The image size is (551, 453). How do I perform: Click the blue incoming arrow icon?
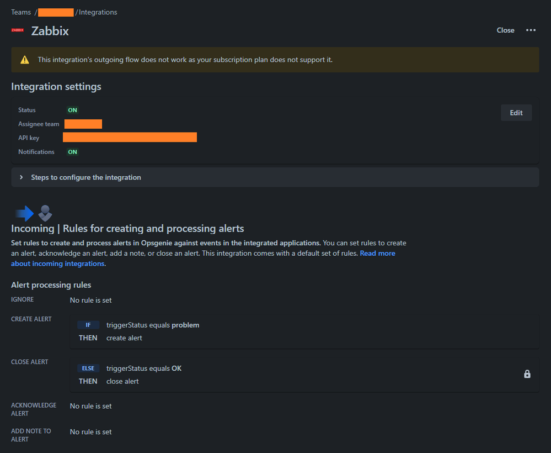25,213
